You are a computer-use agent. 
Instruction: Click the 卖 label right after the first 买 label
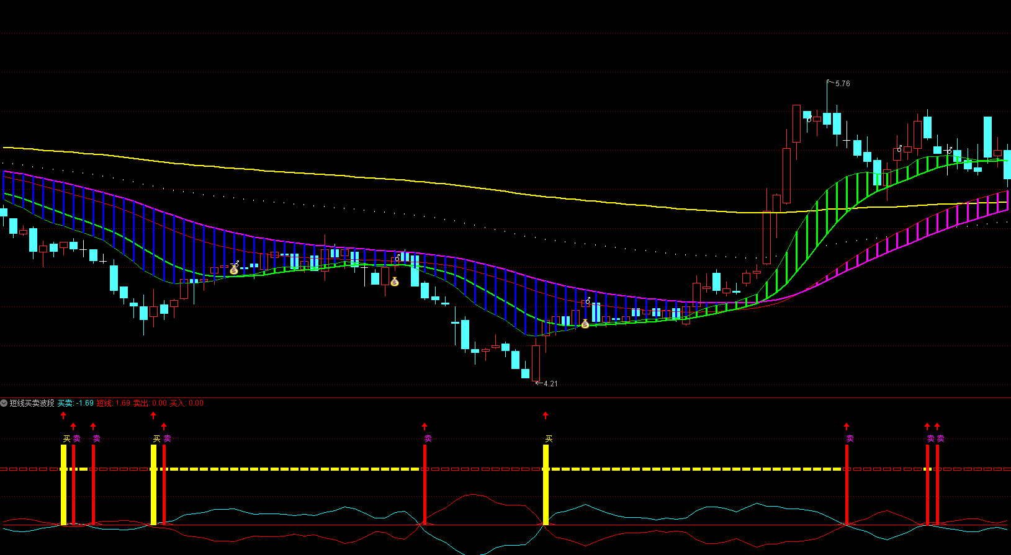click(x=76, y=438)
